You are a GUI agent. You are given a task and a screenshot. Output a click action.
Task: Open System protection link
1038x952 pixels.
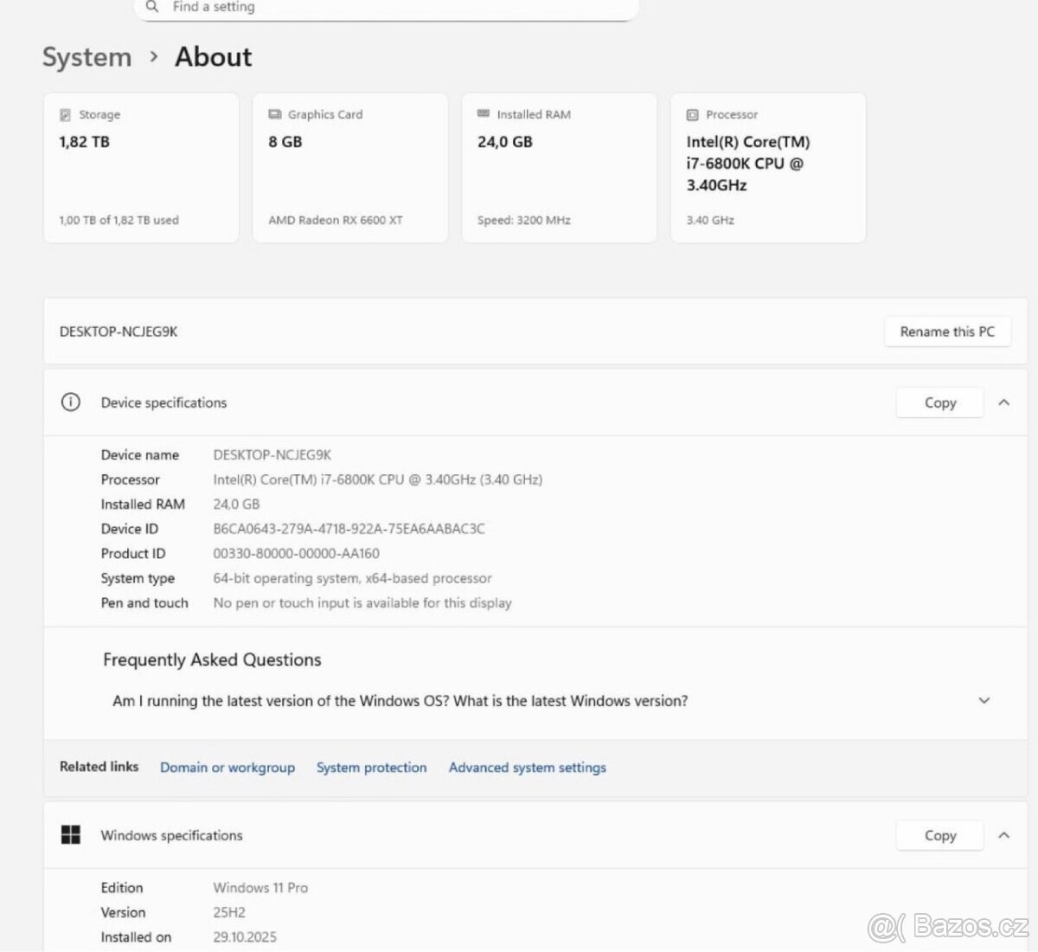372,768
